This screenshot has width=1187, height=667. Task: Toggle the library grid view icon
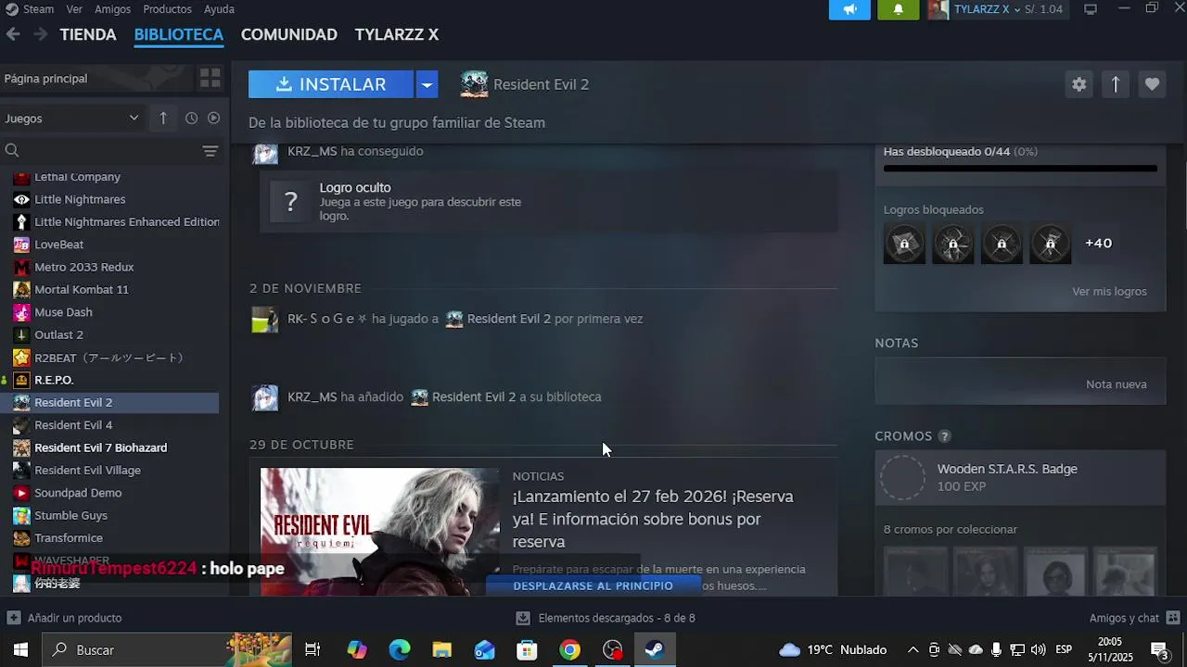click(211, 79)
